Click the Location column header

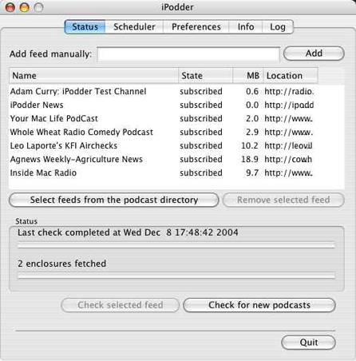click(291, 76)
